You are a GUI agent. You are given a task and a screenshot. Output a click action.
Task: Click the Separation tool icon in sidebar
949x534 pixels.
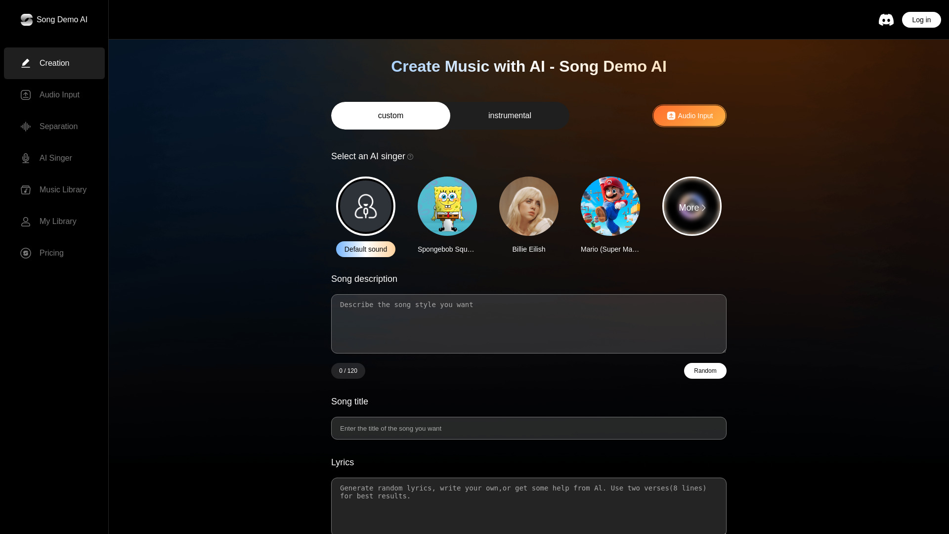26,127
